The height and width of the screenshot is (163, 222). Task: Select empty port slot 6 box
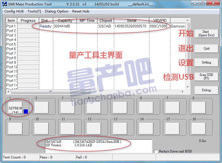pyautogui.click(x=146, y=107)
